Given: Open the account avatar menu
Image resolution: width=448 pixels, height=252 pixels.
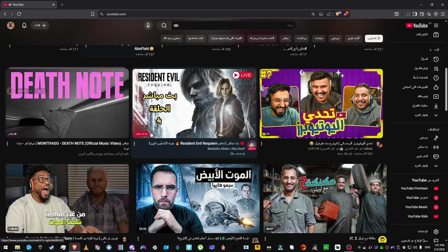Looking at the screenshot, I should tap(11, 26).
